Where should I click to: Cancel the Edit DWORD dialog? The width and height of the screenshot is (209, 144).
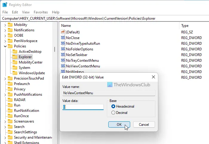coord(144,124)
